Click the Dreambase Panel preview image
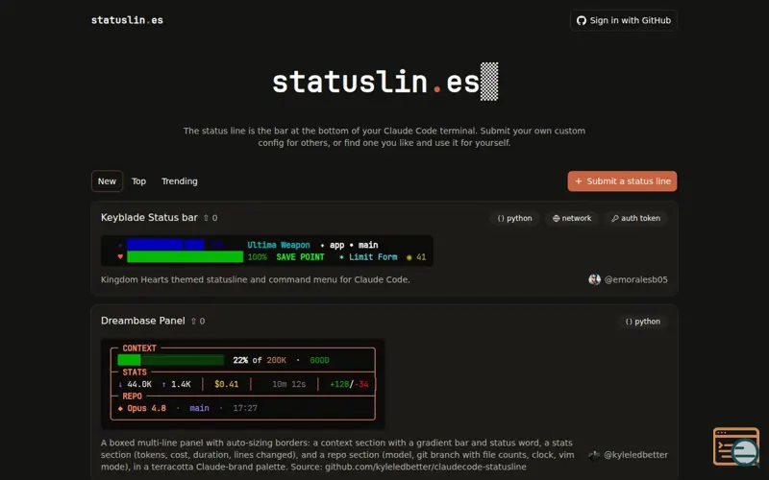The image size is (769, 480). 243,384
